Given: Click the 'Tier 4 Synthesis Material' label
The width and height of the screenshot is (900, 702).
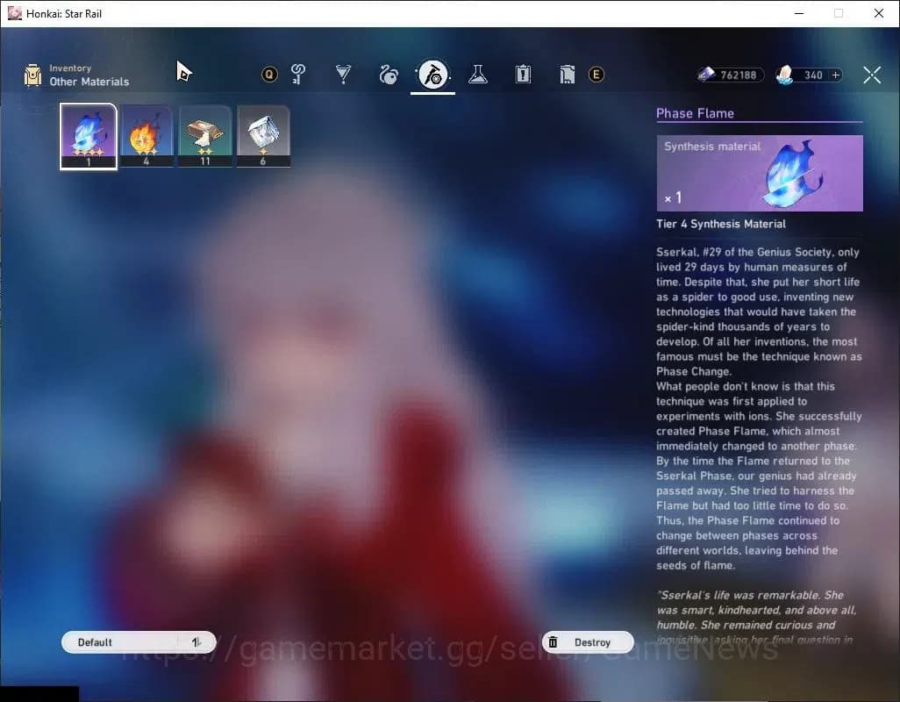Looking at the screenshot, I should 721,224.
